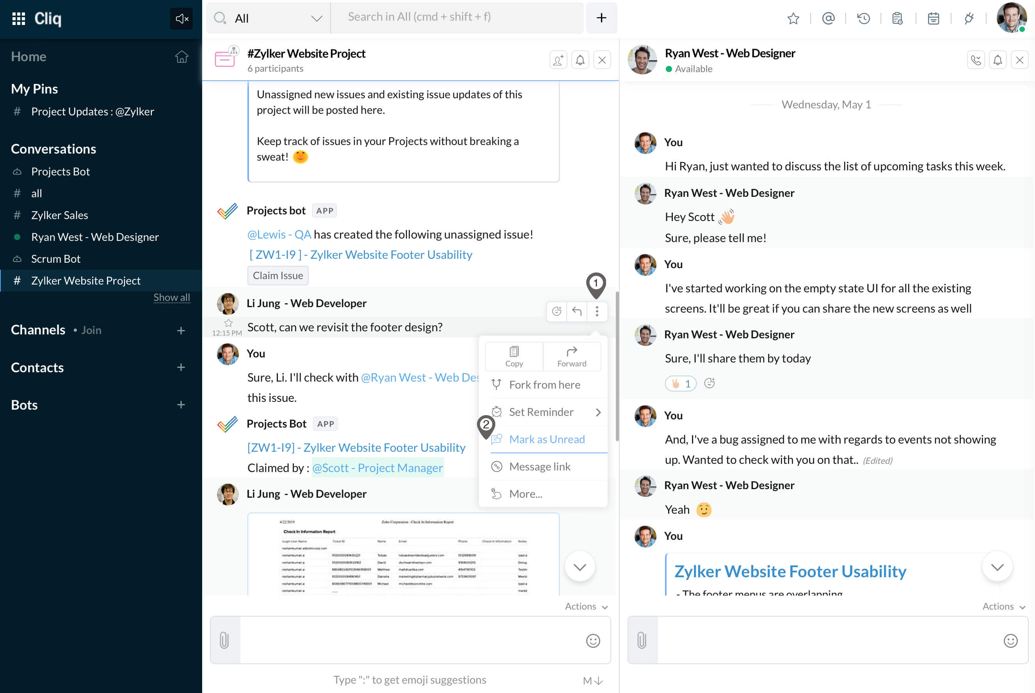Select Mark as Unread from context menu

(x=546, y=438)
